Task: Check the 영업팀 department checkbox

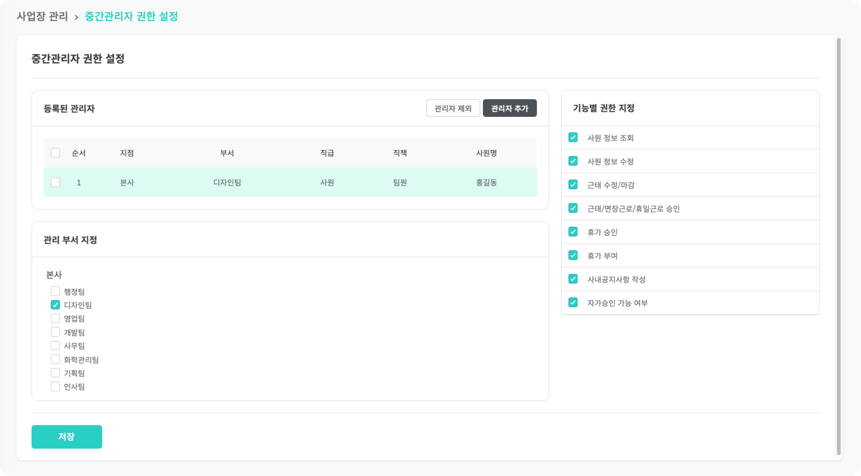Action: 55,318
